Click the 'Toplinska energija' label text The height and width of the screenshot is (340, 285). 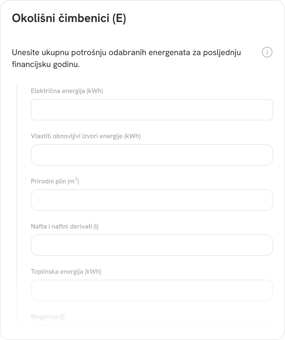click(x=57, y=272)
